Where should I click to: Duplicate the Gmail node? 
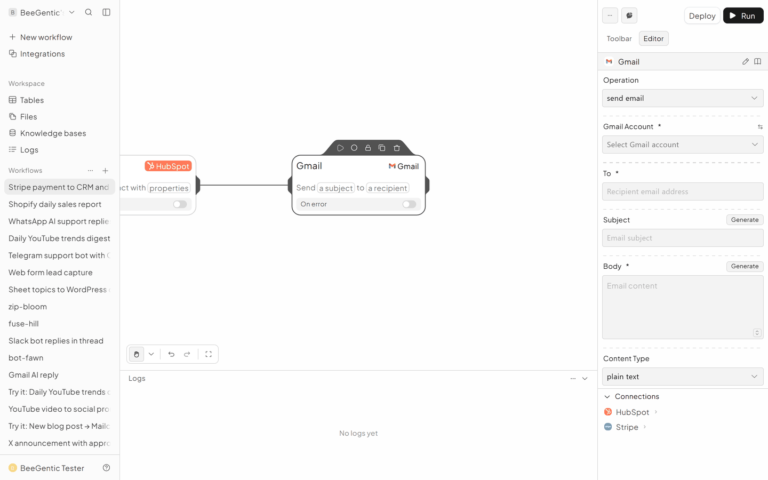pyautogui.click(x=382, y=148)
